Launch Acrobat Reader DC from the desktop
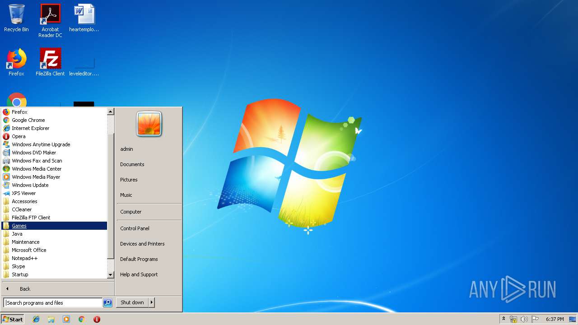The width and height of the screenshot is (578, 325). pos(50,21)
